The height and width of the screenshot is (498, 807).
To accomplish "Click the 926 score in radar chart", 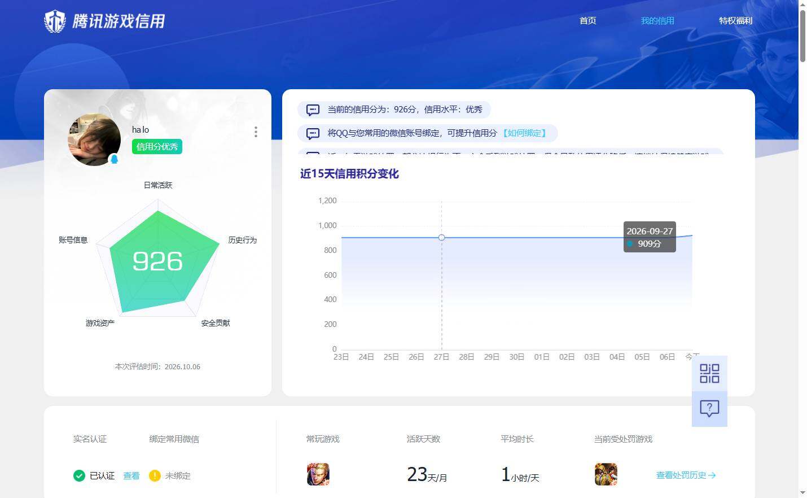I will click(x=157, y=261).
